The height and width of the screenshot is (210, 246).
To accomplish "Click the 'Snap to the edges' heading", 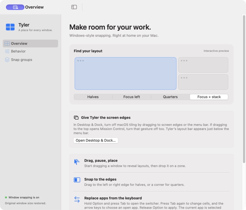I will (100, 179).
